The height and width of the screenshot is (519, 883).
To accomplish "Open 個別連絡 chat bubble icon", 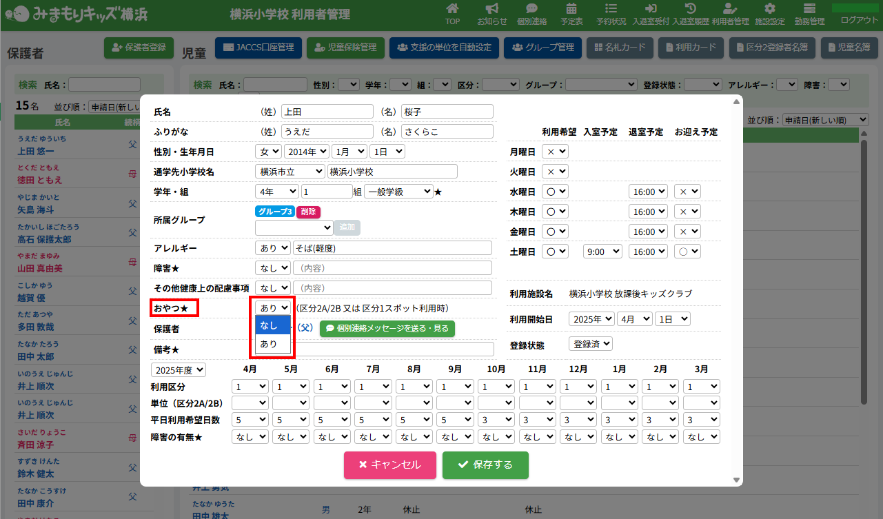I will [531, 9].
